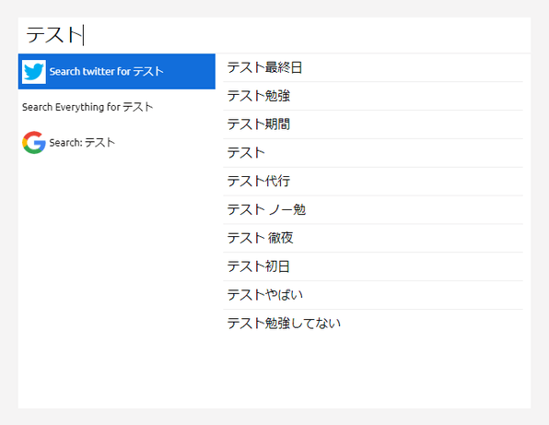This screenshot has width=549, height=425.
Task: Choose suggestion テスト代行
Action: point(373,181)
